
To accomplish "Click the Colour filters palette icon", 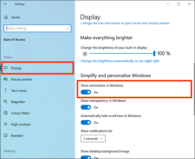I will [6, 113].
